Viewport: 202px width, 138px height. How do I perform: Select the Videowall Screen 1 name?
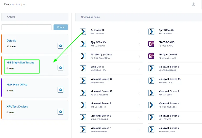pyautogui.click(x=169, y=67)
